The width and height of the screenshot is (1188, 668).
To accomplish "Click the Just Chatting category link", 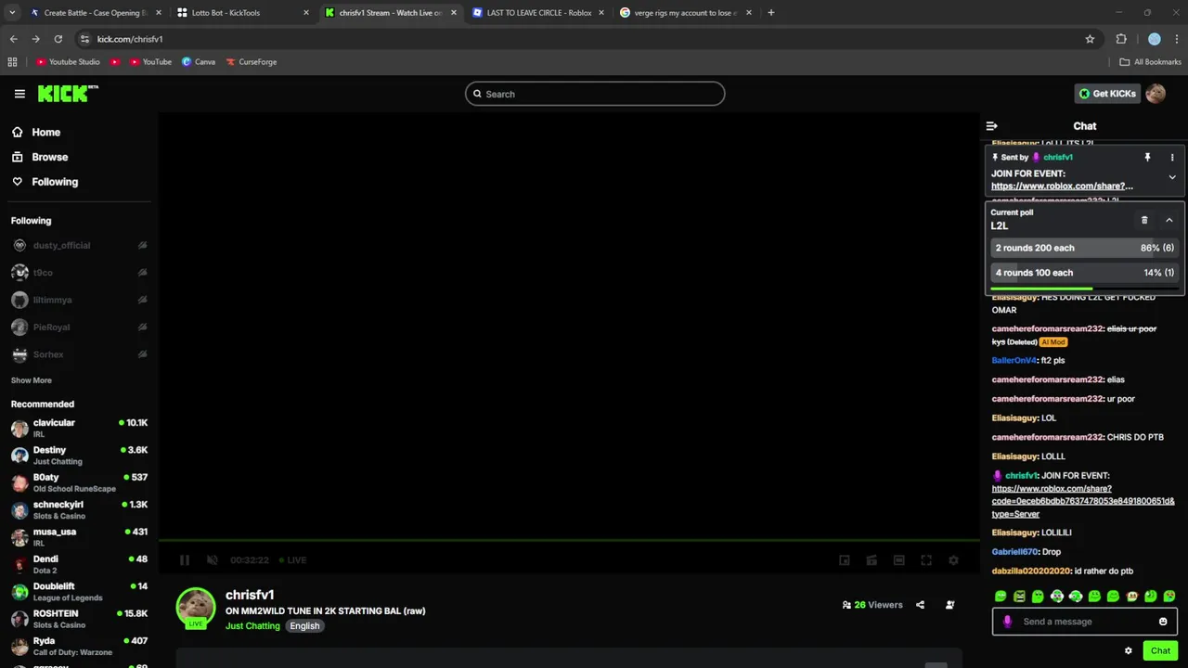I will (x=252, y=626).
